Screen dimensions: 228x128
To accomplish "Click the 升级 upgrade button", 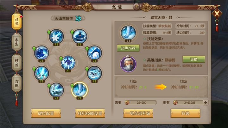I will click(185, 113).
